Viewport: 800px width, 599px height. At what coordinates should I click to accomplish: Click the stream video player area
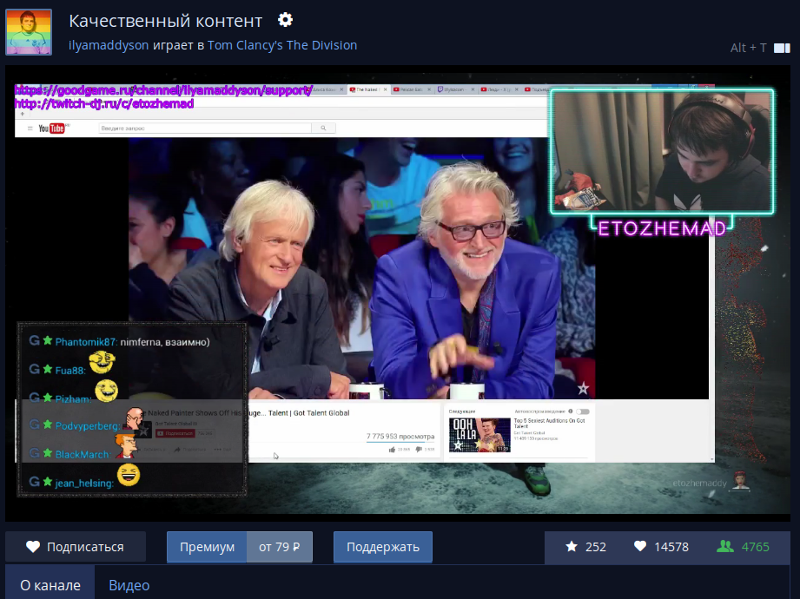pos(398,293)
